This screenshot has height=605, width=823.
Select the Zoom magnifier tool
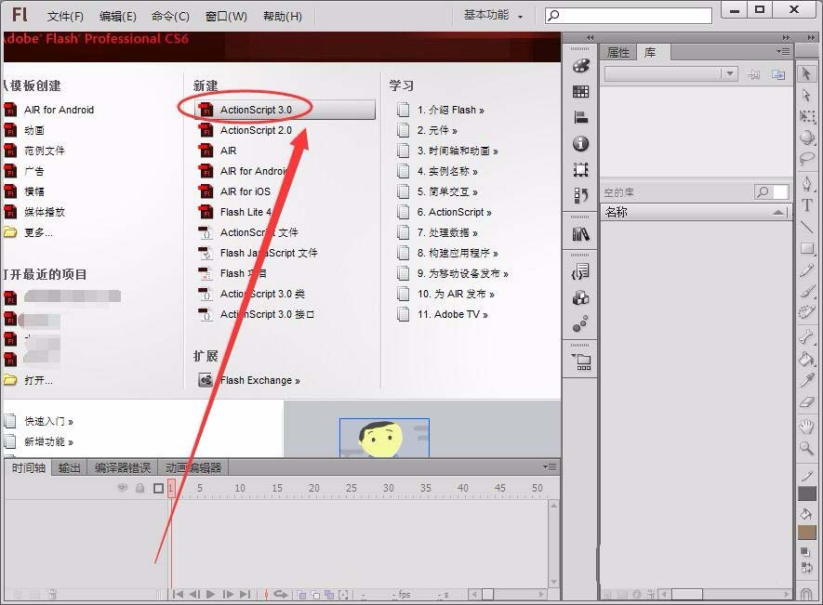(x=807, y=448)
